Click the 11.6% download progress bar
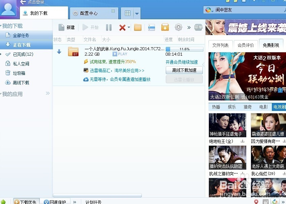Viewport: 286px width, 204px height. pyautogui.click(x=184, y=49)
